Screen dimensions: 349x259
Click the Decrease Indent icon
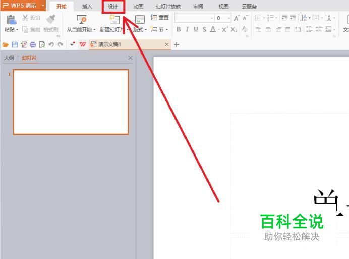pos(284,18)
